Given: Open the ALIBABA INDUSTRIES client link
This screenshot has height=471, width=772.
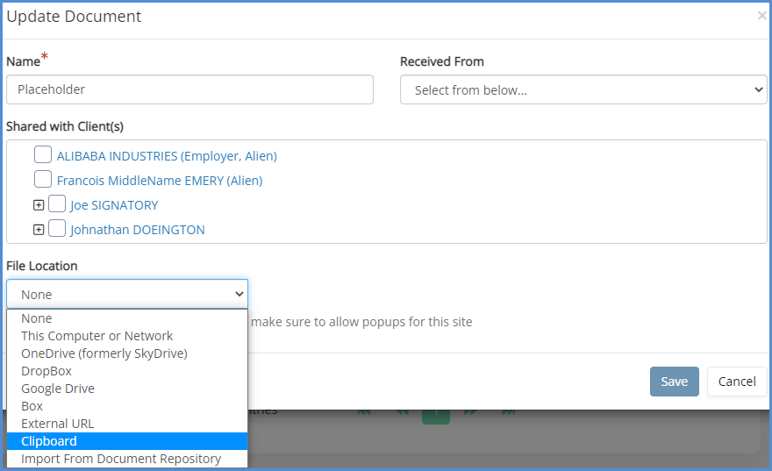Looking at the screenshot, I should pyautogui.click(x=167, y=156).
